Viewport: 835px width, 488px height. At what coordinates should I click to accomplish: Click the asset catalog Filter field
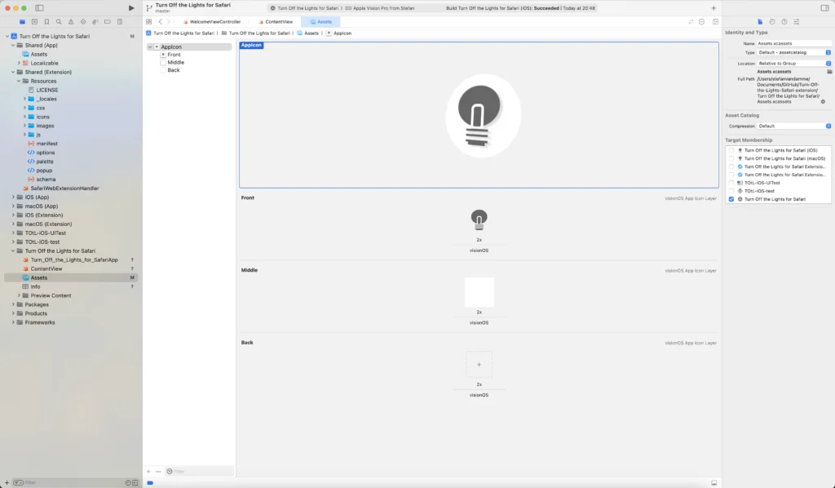(x=196, y=471)
